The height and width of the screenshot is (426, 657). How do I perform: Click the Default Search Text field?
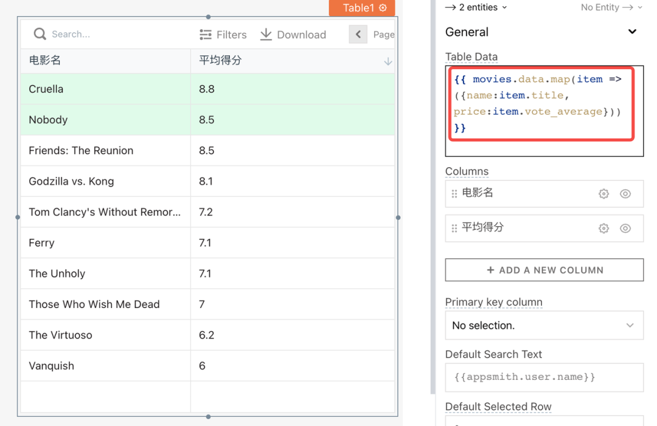(x=543, y=377)
